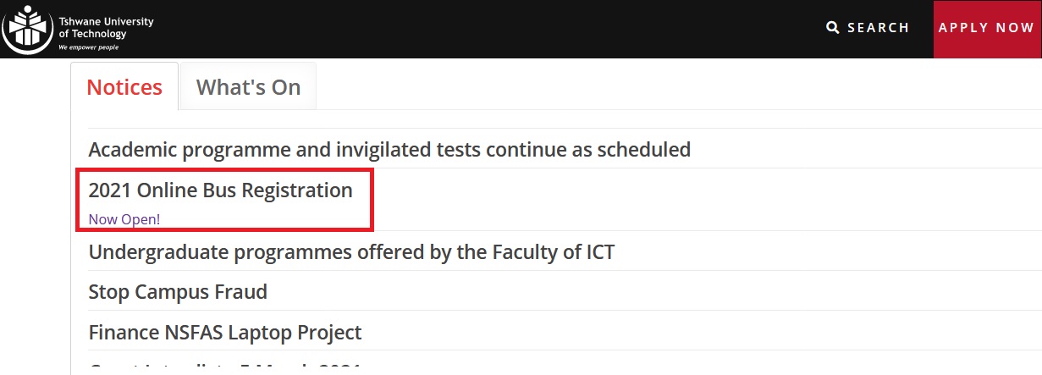
Task: View Undergraduate programmes offered by Faculty of ICT
Action: (351, 251)
